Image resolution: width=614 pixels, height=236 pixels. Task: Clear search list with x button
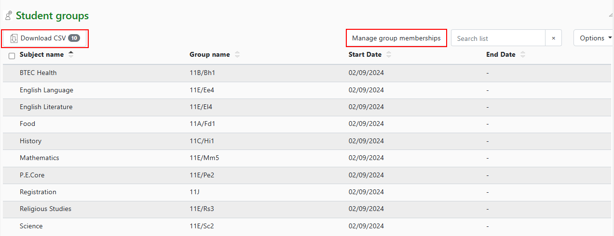pyautogui.click(x=553, y=38)
